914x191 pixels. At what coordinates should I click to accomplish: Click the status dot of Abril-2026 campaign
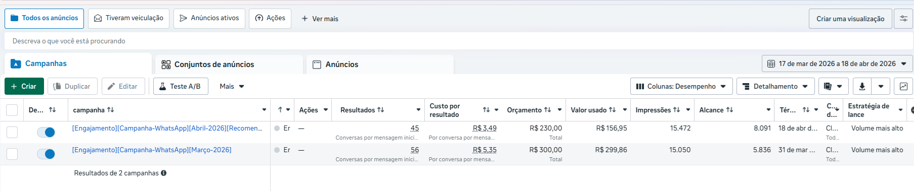point(277,129)
